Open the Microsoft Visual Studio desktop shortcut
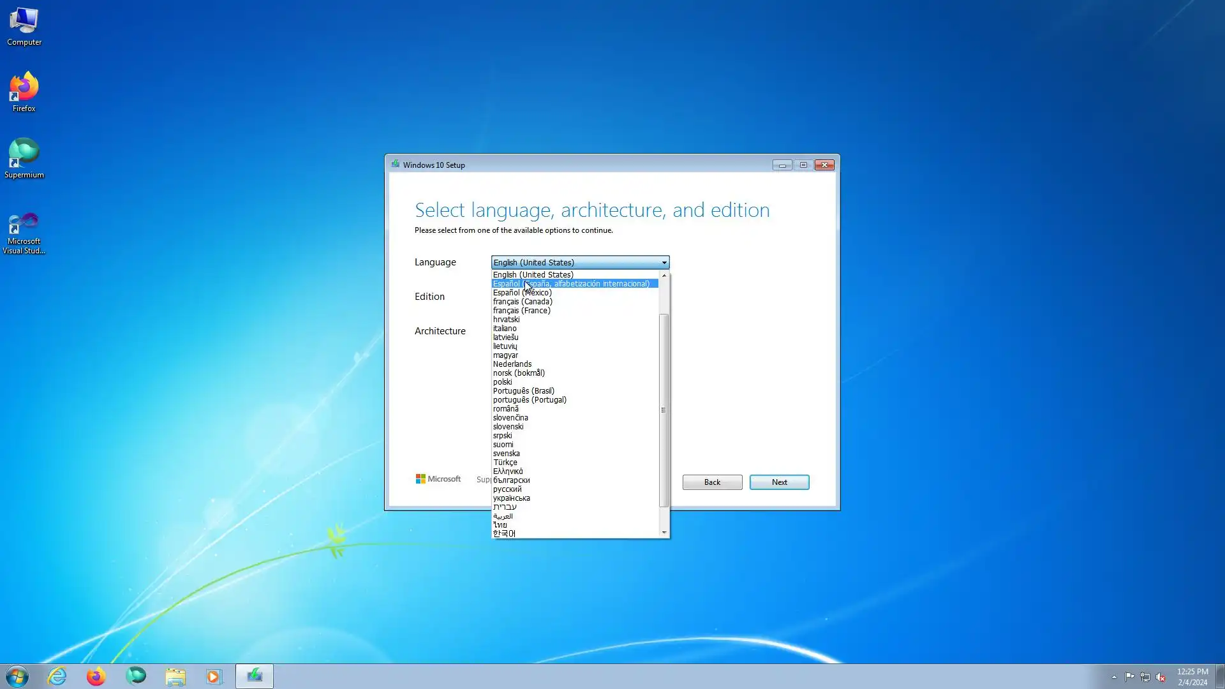 (x=24, y=233)
